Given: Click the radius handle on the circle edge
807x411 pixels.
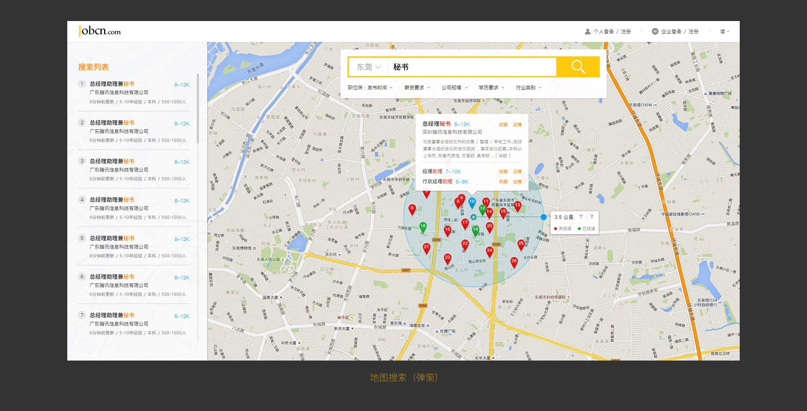Looking at the screenshot, I should click(543, 217).
